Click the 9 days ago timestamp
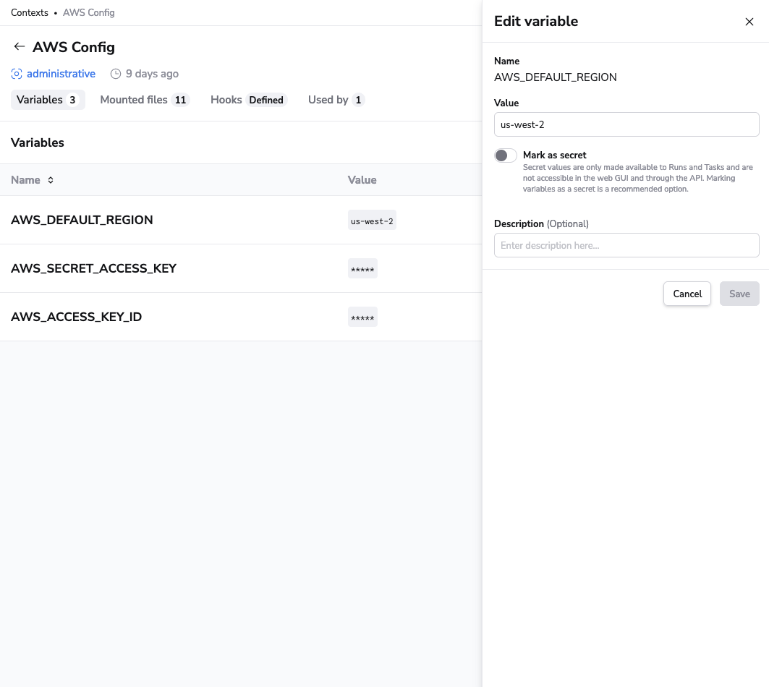This screenshot has height=687, width=769. point(152,74)
